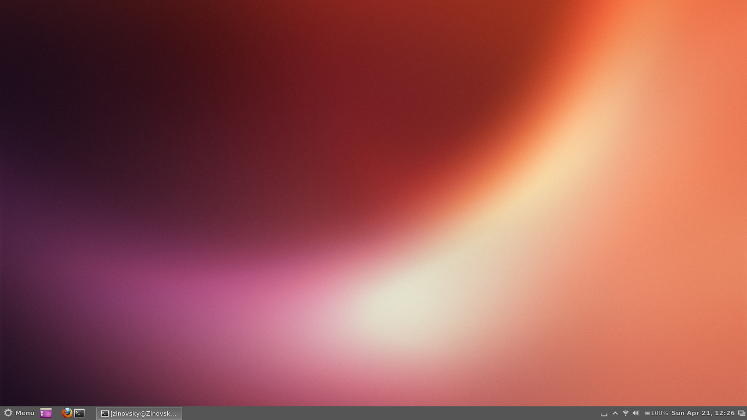Expand the hidden tray icons arrow
Image resolution: width=747 pixels, height=420 pixels.
click(x=615, y=413)
